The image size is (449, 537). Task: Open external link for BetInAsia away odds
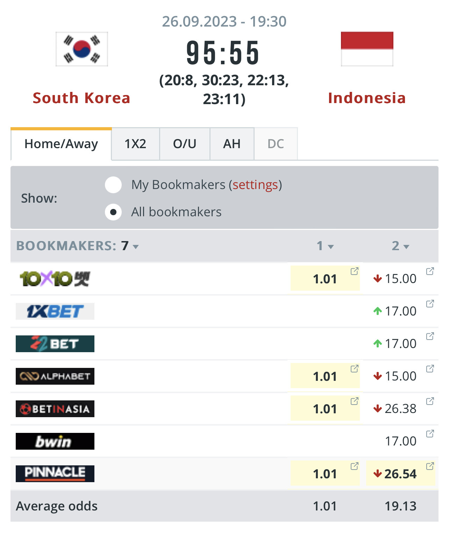tap(430, 401)
